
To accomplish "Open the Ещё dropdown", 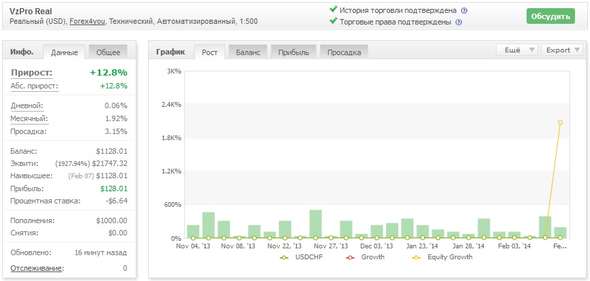I will (516, 50).
